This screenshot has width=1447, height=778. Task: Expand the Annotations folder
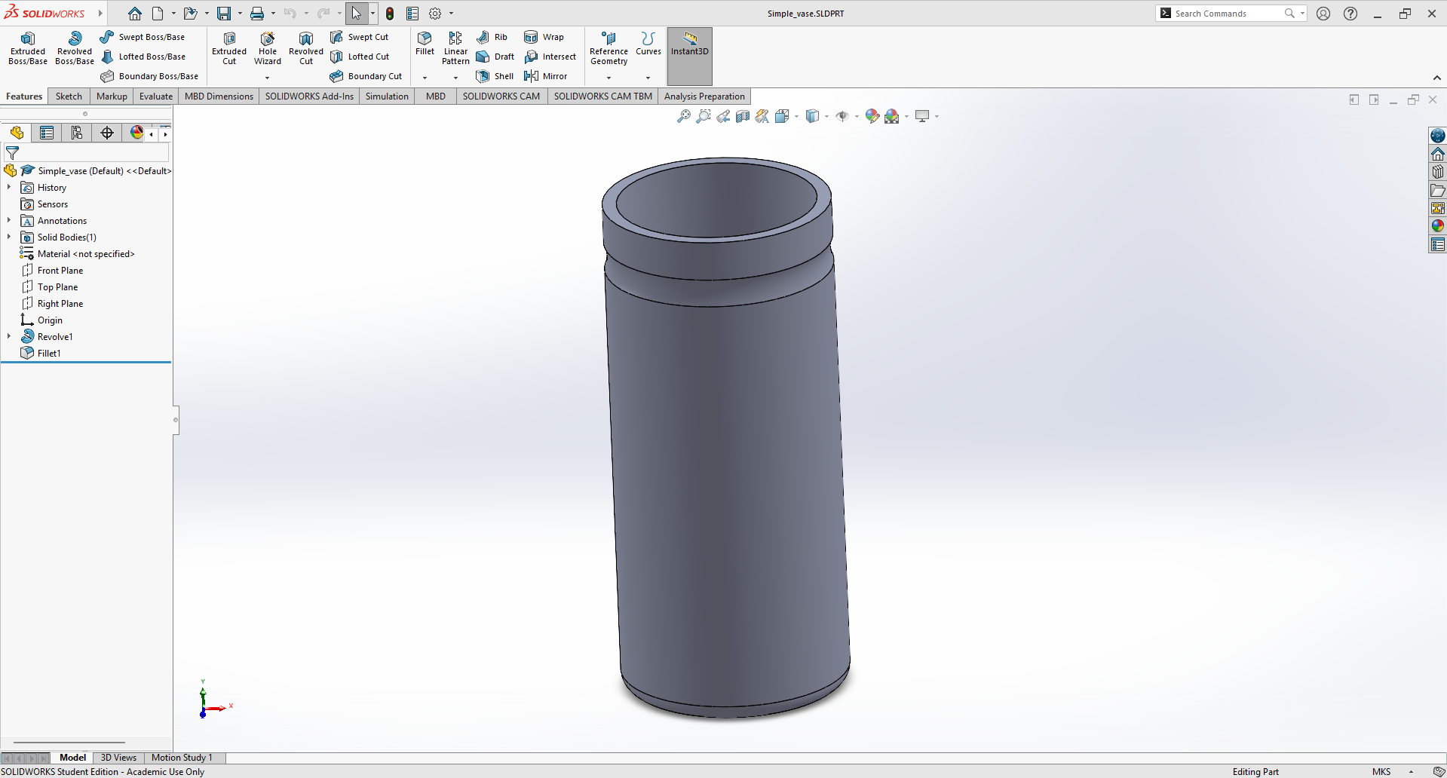click(9, 220)
